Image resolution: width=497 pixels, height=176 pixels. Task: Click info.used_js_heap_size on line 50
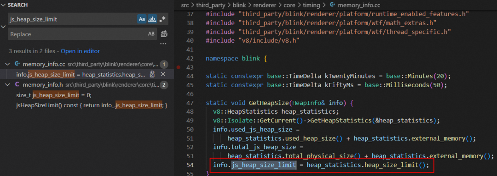pyautogui.click(x=253, y=129)
